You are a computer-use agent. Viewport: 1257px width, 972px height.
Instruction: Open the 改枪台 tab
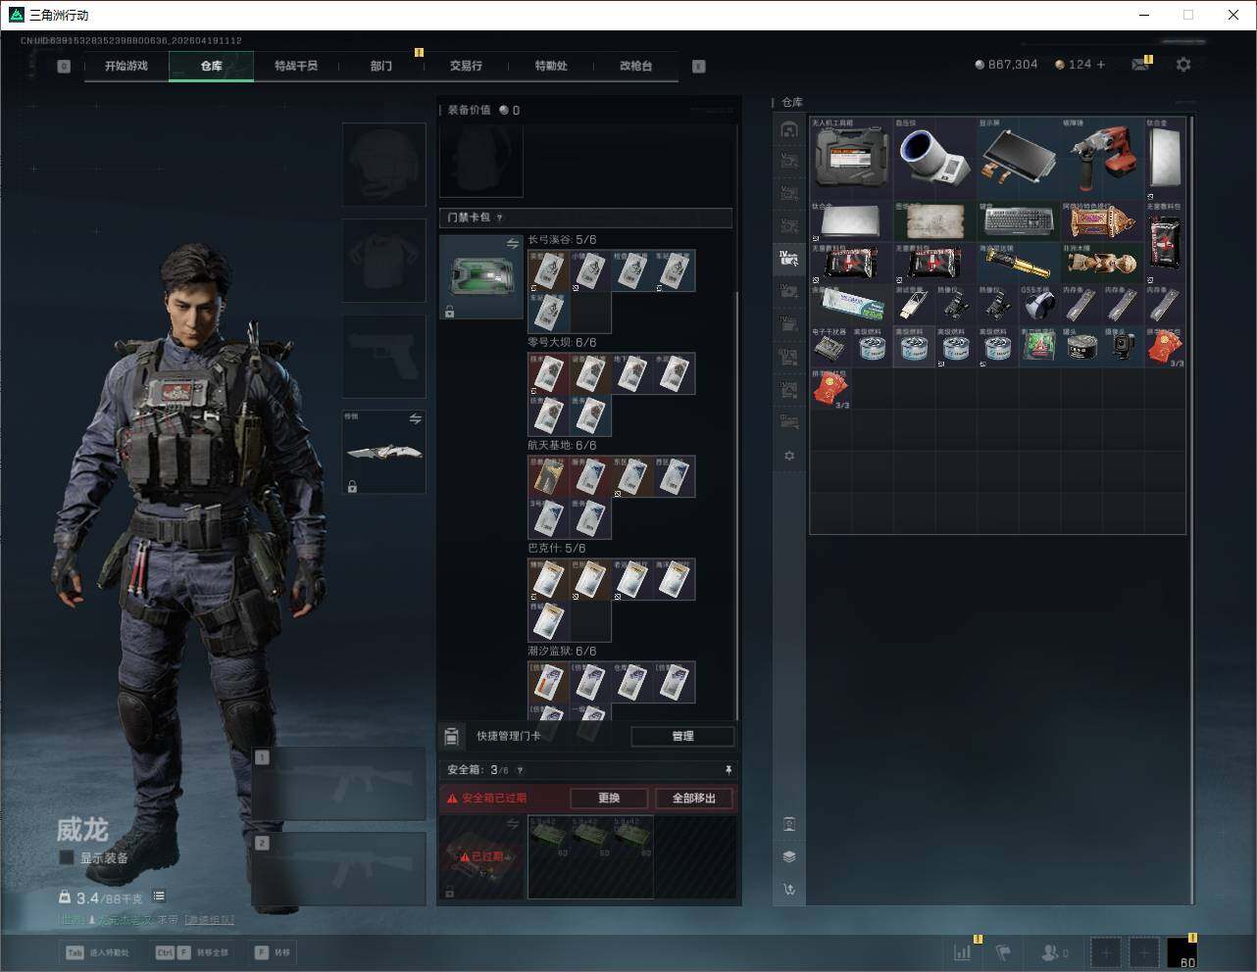635,66
